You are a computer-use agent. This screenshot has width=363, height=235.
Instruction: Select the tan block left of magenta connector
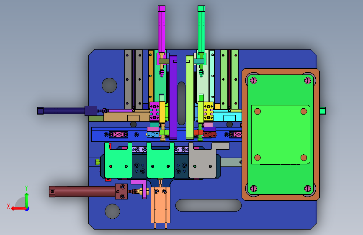[x=126, y=116]
